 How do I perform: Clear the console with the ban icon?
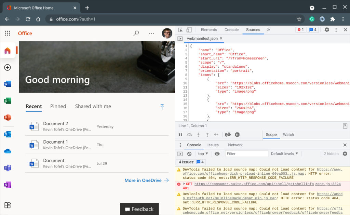[x=189, y=154]
